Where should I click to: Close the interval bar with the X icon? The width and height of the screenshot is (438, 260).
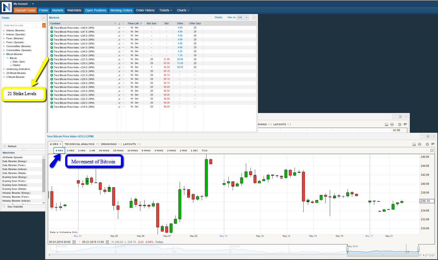pyautogui.click(x=432, y=150)
